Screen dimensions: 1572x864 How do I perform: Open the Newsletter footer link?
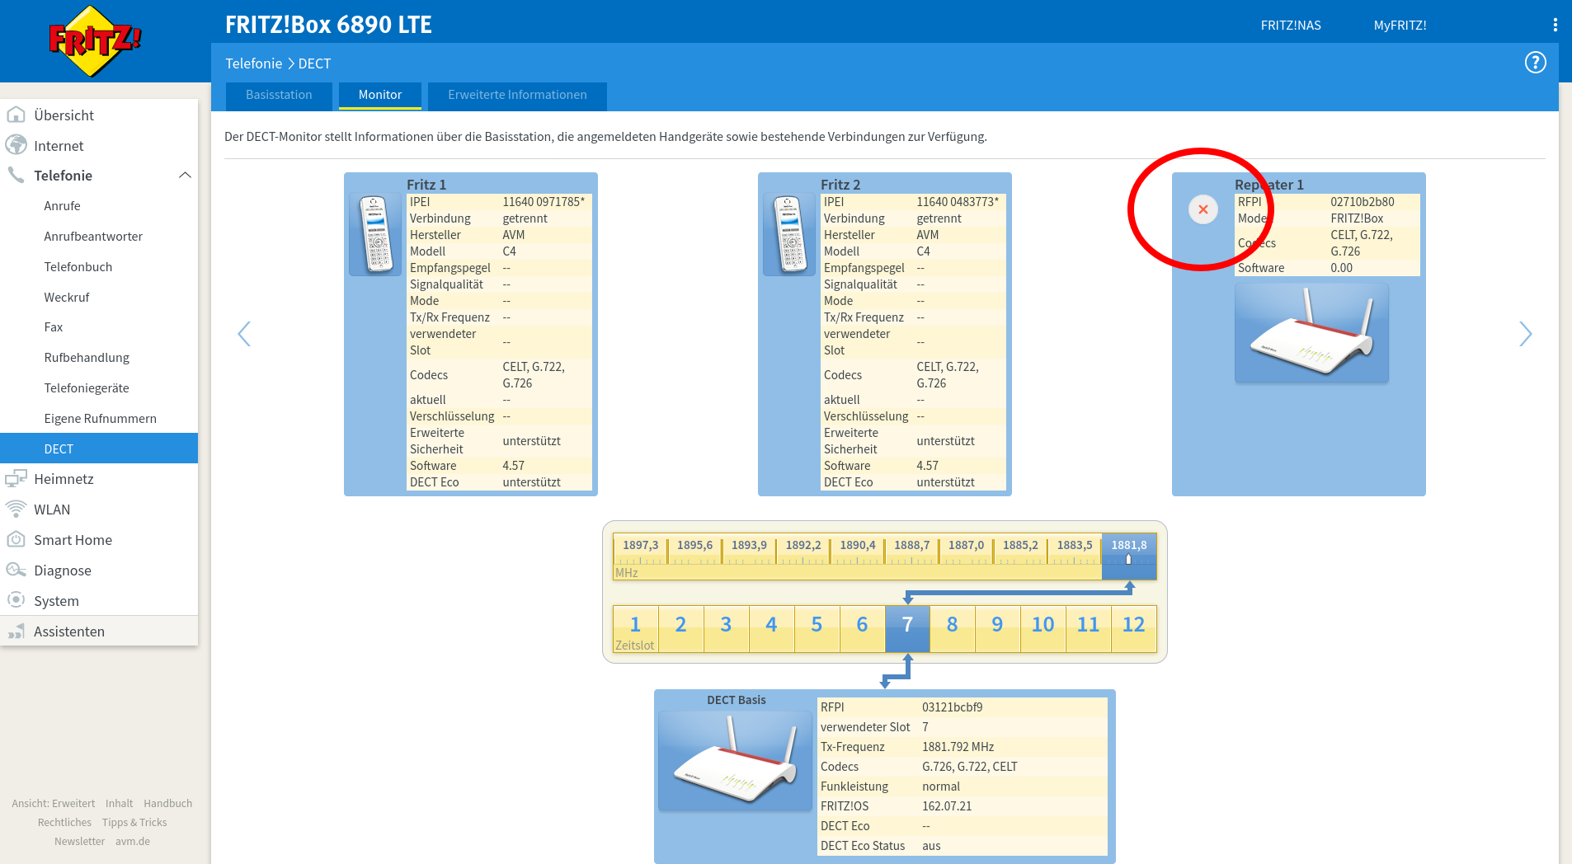79,841
